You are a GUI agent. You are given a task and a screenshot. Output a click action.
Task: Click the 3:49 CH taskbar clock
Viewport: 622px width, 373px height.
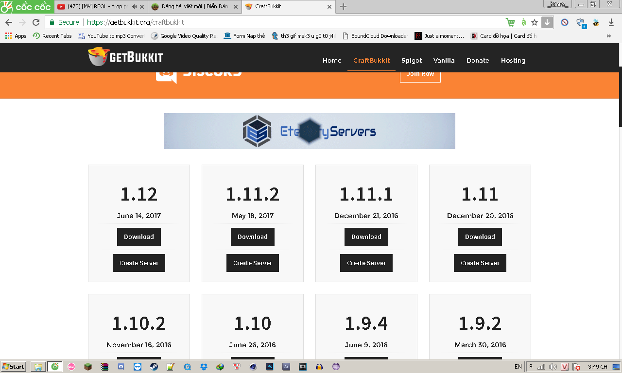coord(597,367)
